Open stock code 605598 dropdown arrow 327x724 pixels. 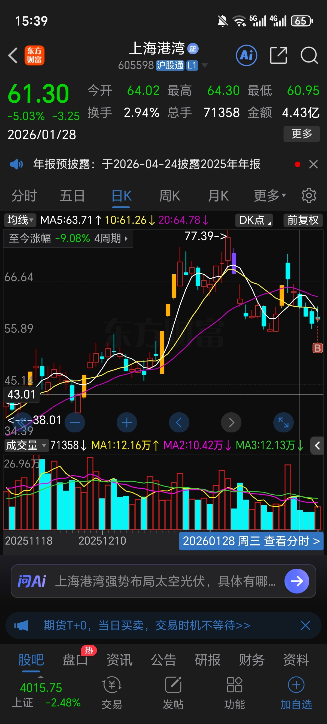point(204,65)
